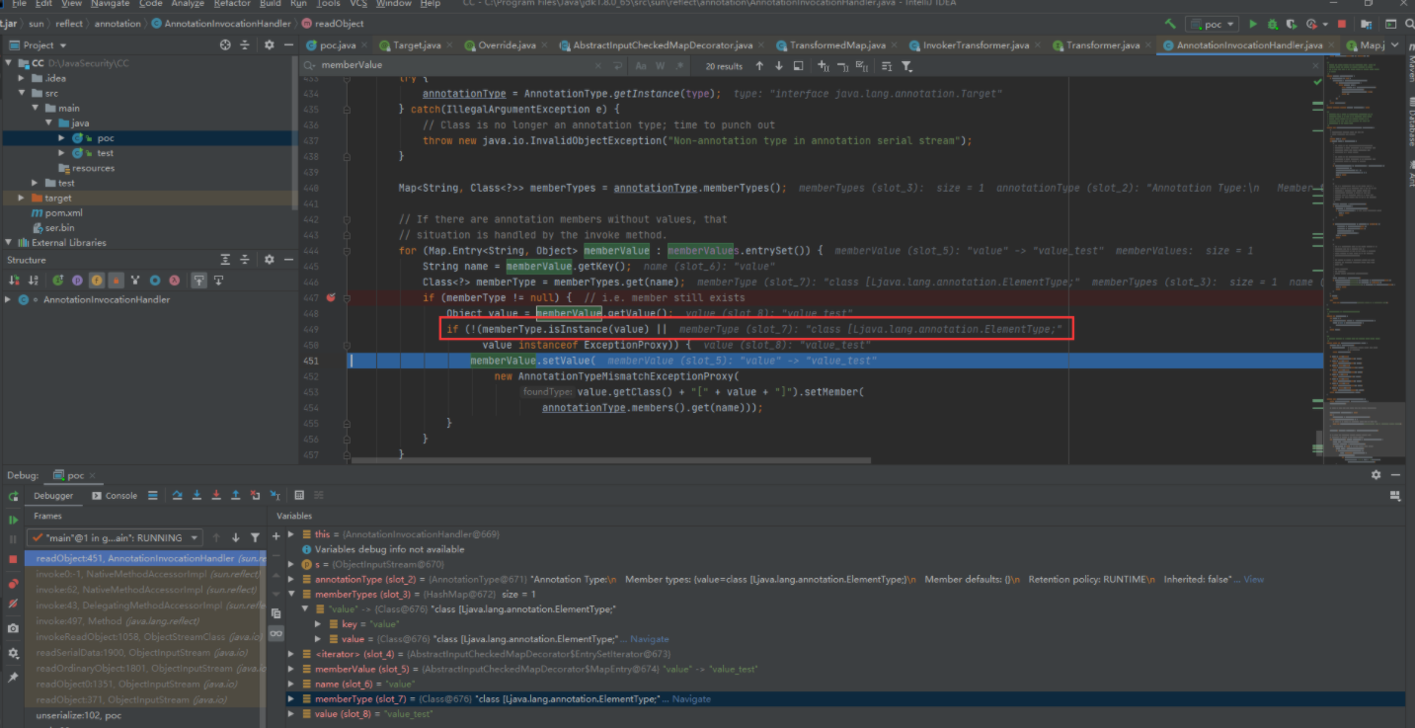Toggle the breakpoint on line 447
Image resolution: width=1415 pixels, height=728 pixels.
point(331,297)
